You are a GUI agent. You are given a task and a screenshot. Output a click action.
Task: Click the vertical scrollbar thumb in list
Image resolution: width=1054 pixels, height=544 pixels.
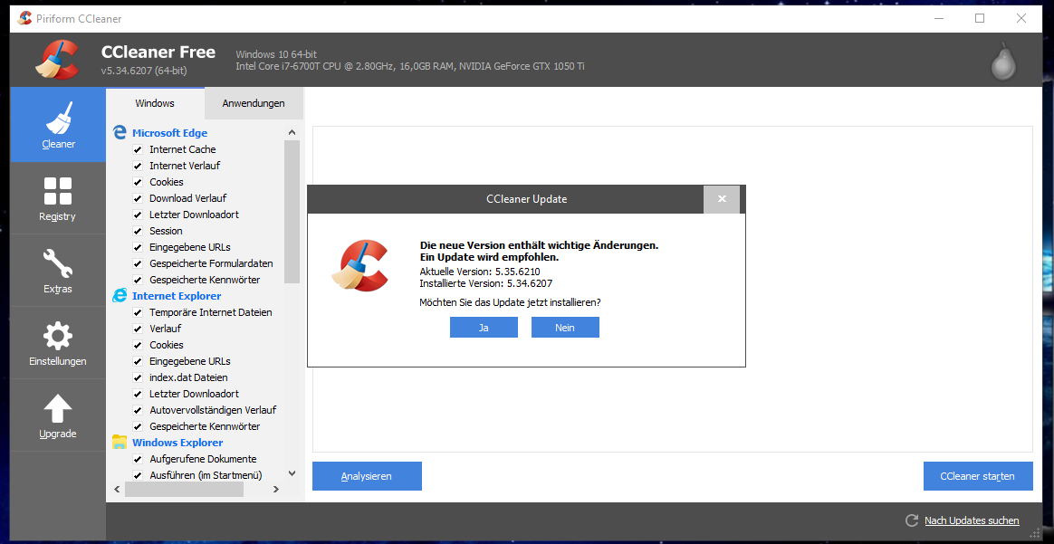click(x=292, y=212)
